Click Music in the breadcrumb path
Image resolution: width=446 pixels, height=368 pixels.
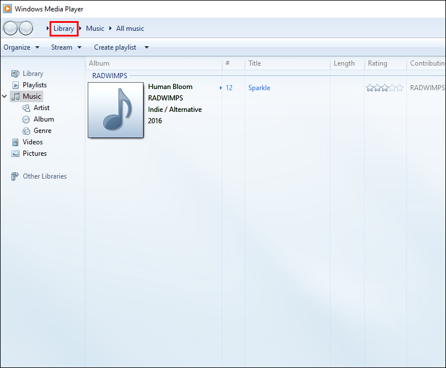pyautogui.click(x=95, y=29)
